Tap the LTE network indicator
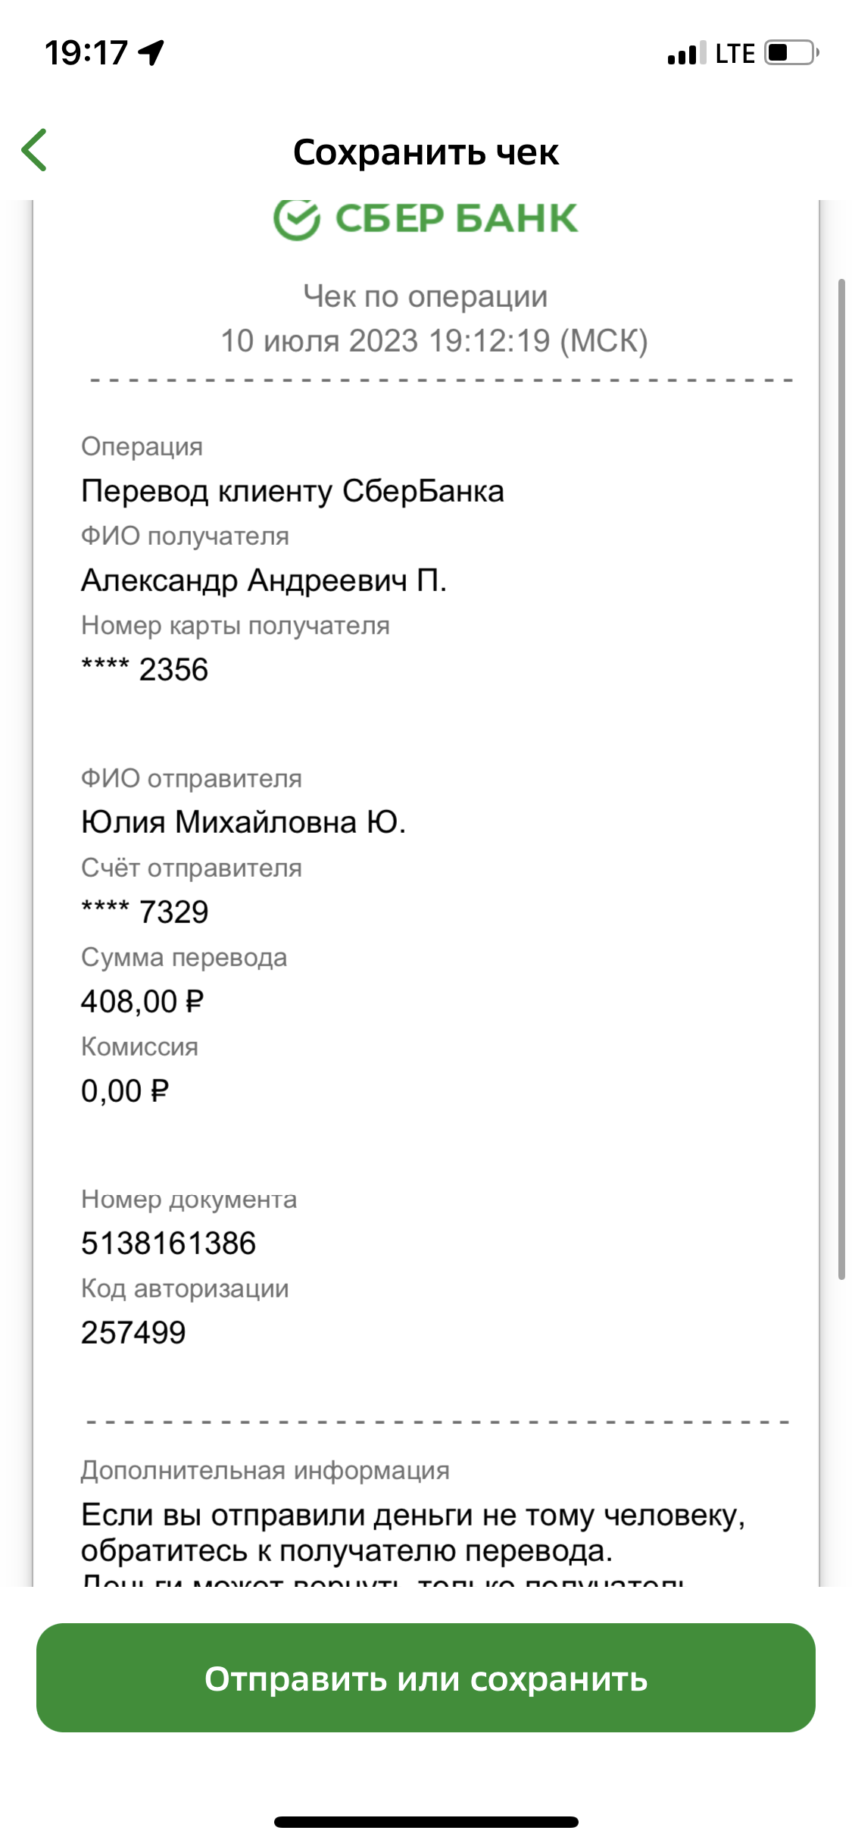Screen dimensions: 852x1846 click(735, 54)
